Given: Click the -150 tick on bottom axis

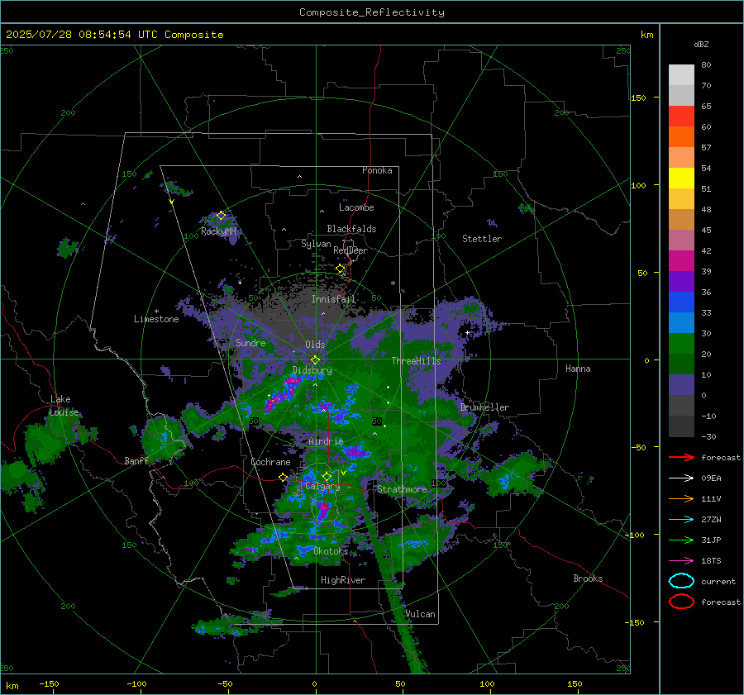Looking at the screenshot, I should [49, 683].
